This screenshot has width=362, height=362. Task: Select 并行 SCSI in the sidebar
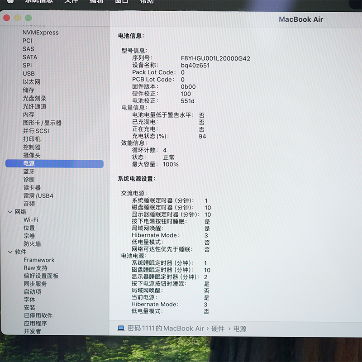pyautogui.click(x=36, y=131)
